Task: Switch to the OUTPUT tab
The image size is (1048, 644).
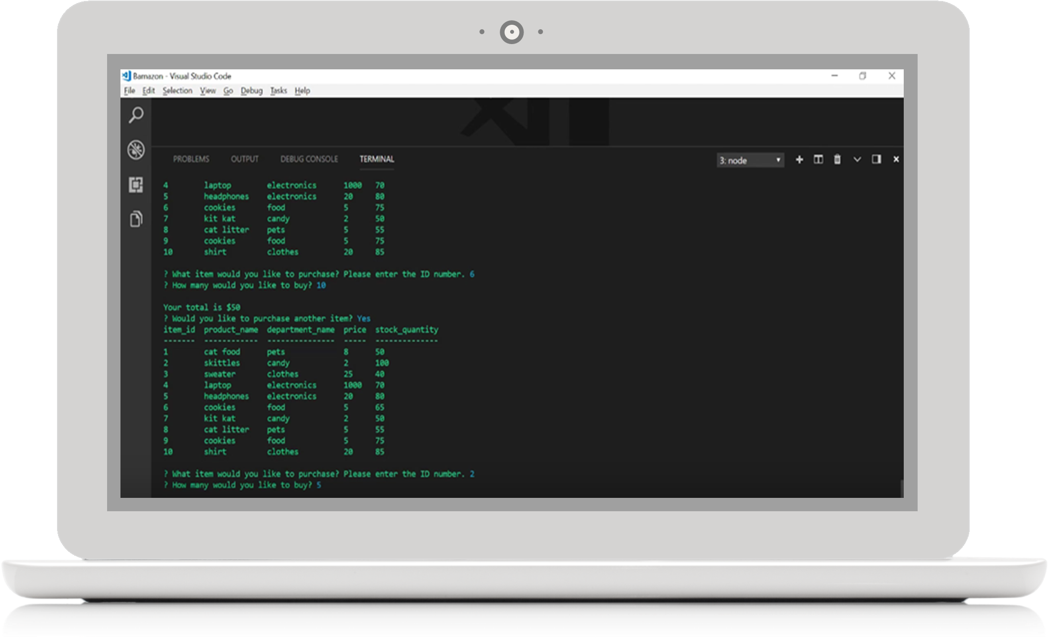Action: 244,159
